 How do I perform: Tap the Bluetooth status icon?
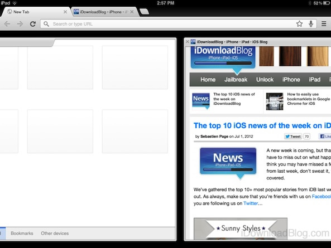pos(310,3)
